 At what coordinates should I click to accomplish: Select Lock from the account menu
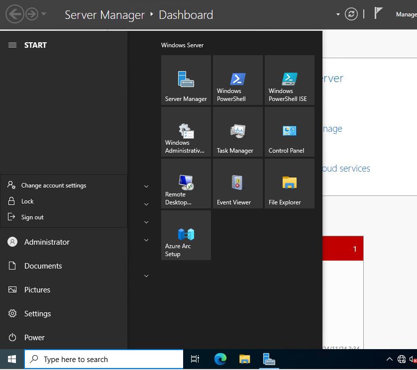click(64, 201)
